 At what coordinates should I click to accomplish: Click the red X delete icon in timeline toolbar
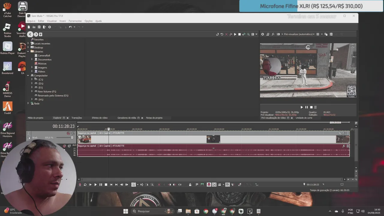click(x=159, y=185)
